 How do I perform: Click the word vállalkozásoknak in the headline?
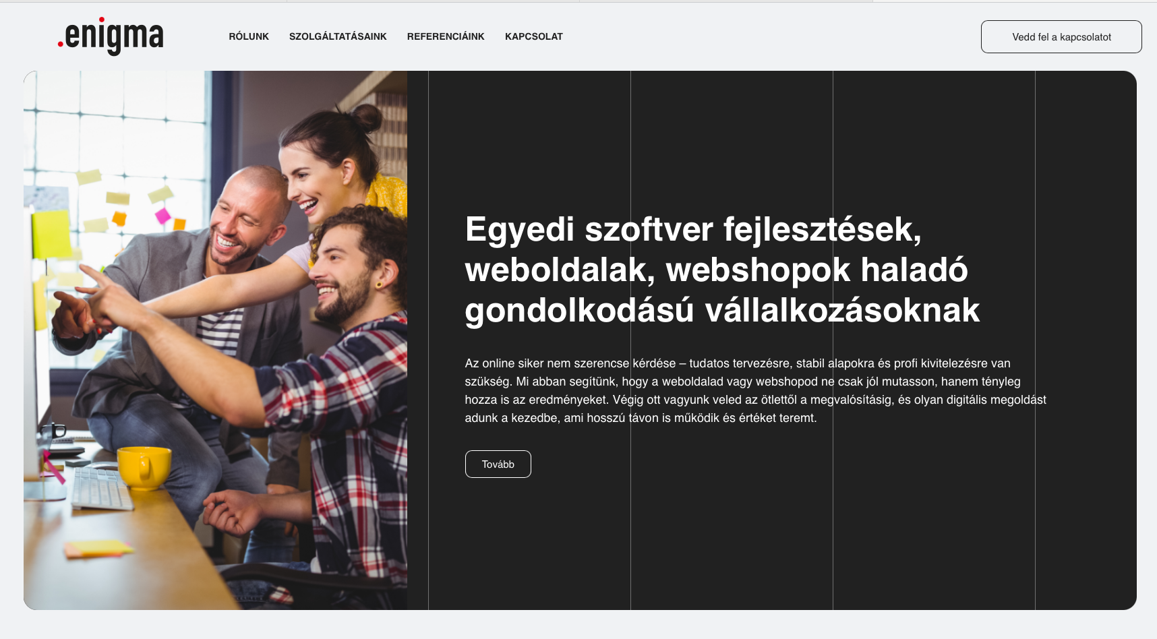point(841,310)
